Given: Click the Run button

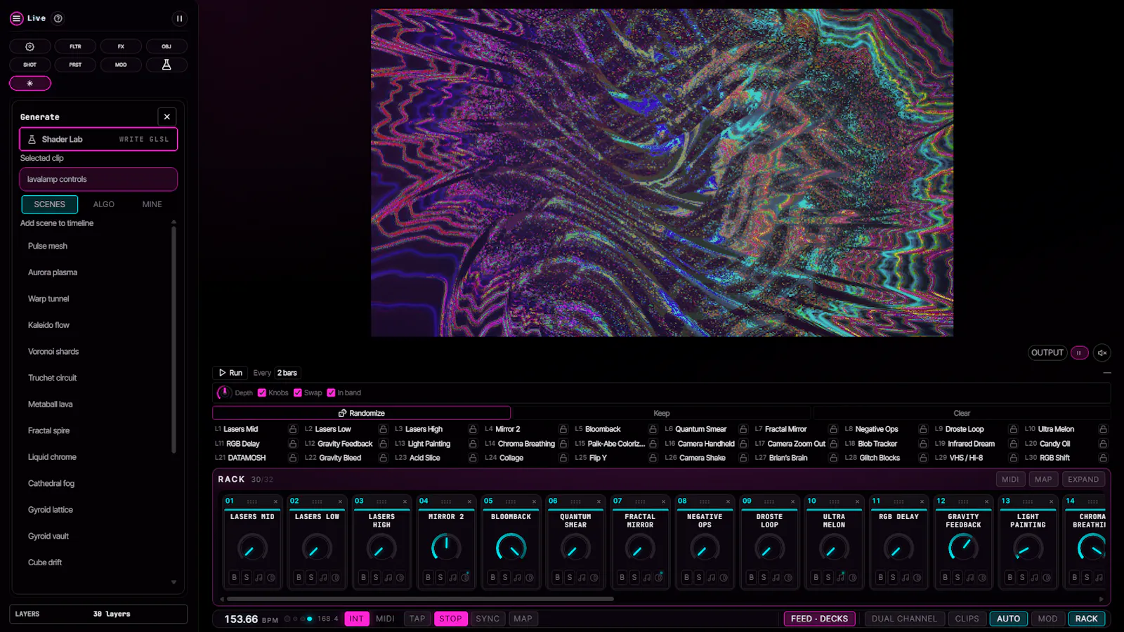Looking at the screenshot, I should pos(230,373).
